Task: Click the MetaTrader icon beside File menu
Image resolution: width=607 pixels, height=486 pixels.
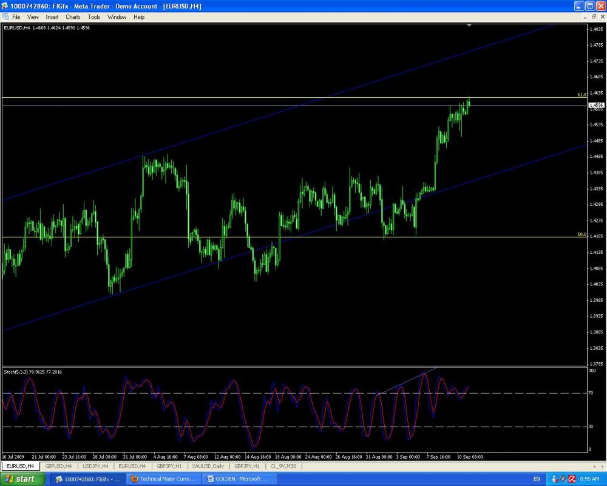Action: (5, 17)
